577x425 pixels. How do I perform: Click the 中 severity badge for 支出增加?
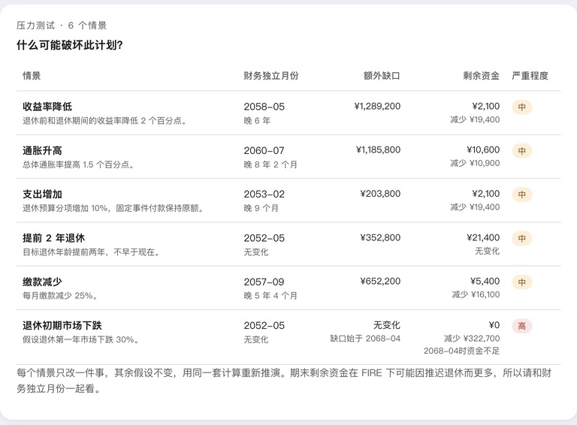pyautogui.click(x=522, y=194)
